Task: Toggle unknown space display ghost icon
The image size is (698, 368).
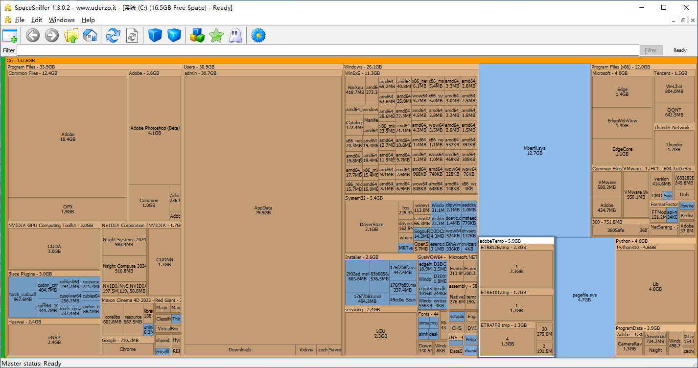Action: point(235,35)
